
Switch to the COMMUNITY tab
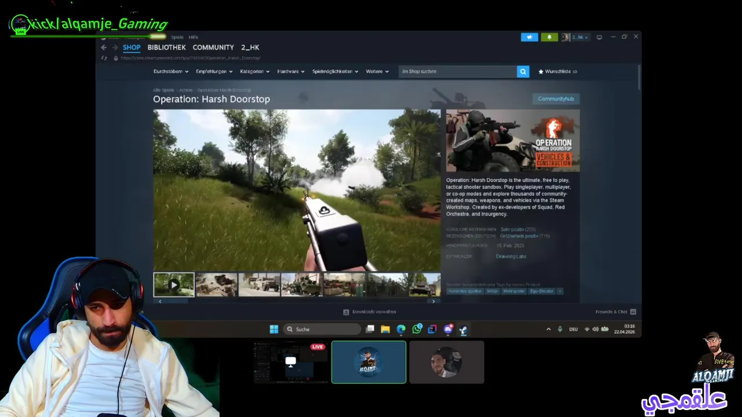pyautogui.click(x=213, y=47)
